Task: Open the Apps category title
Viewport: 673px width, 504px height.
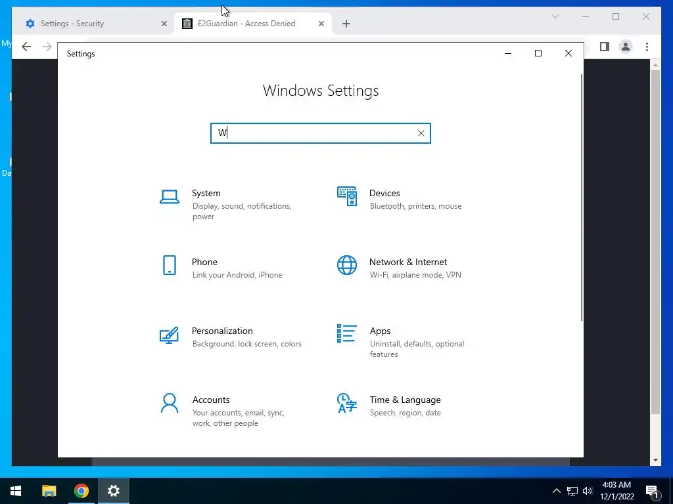Action: click(x=381, y=331)
